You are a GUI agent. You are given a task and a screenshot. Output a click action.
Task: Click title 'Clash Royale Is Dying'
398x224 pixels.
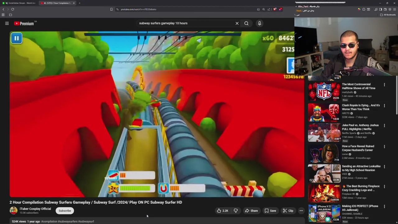361,107
